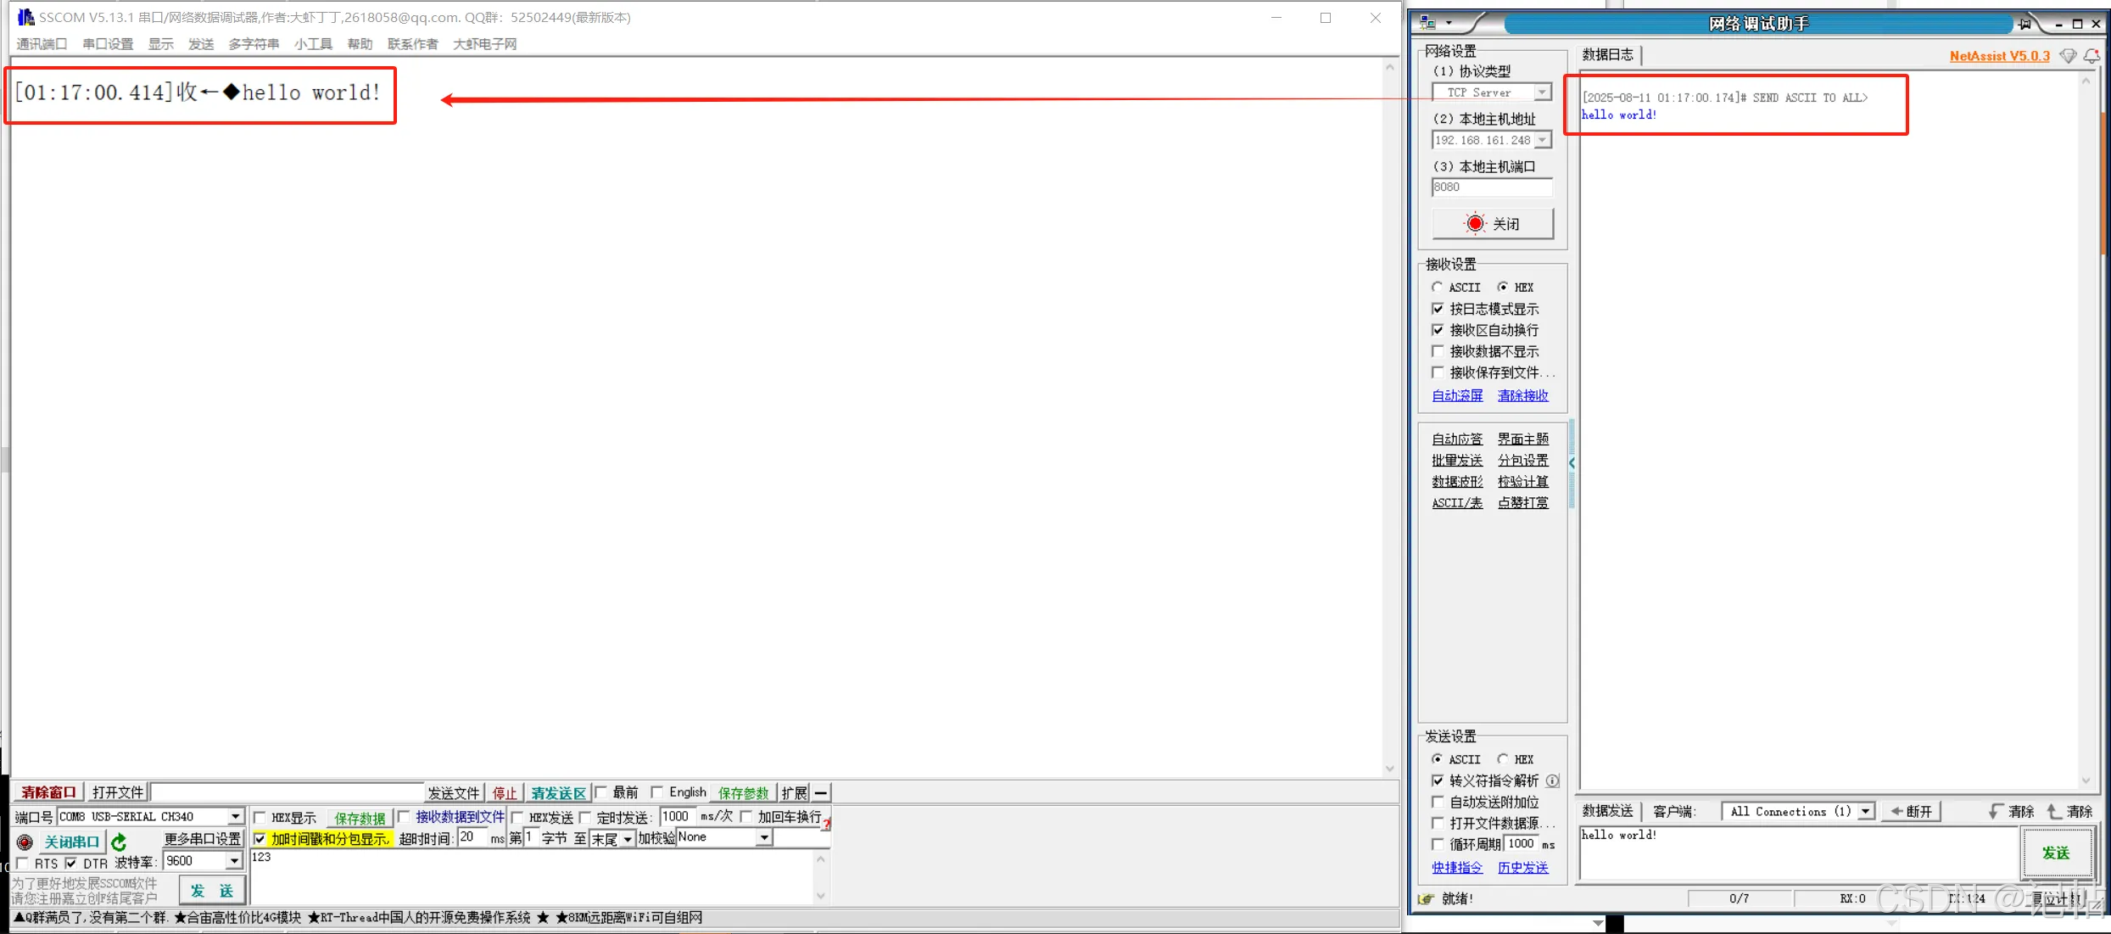Clear log with the upward arrow 清除

point(2069,811)
